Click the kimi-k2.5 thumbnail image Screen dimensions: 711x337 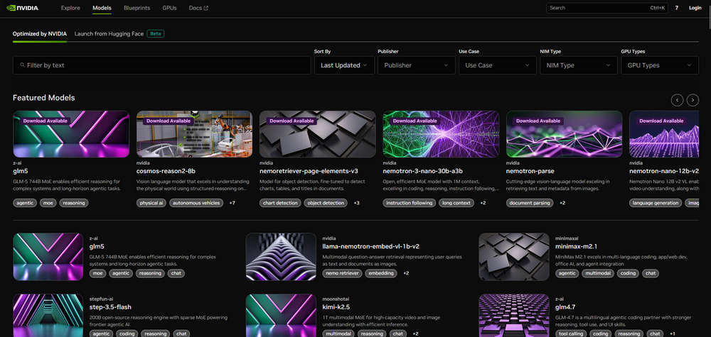click(281, 315)
